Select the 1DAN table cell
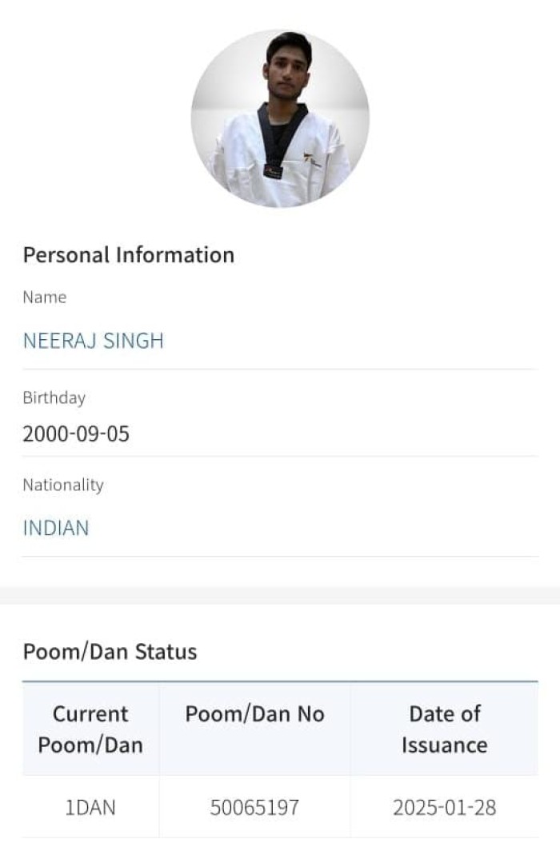 pyautogui.click(x=90, y=807)
